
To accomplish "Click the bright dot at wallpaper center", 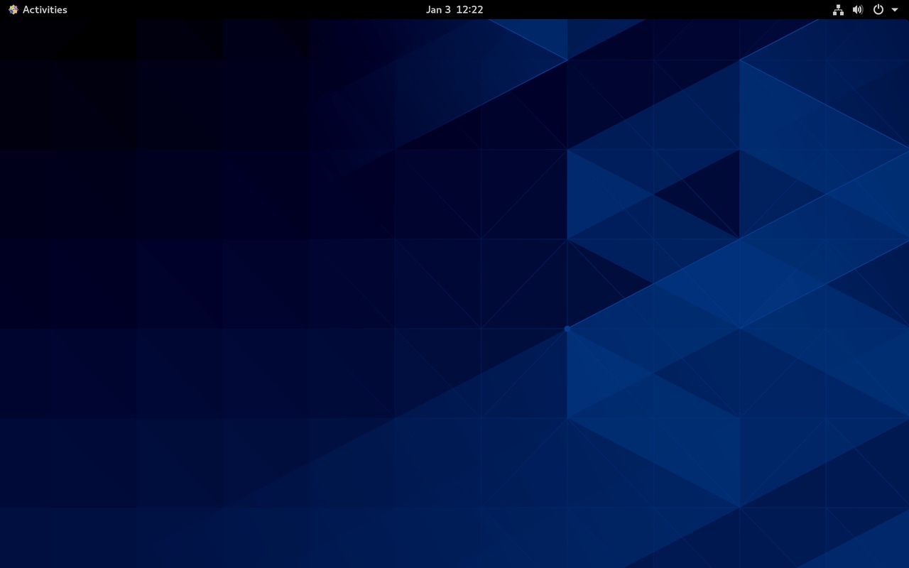I will pyautogui.click(x=567, y=329).
